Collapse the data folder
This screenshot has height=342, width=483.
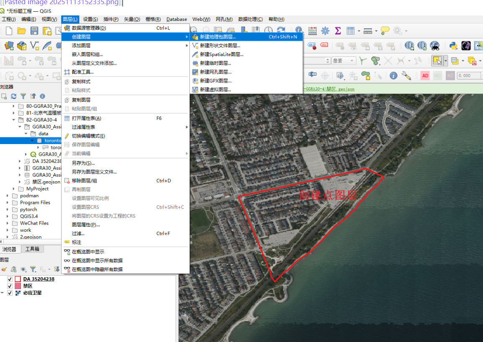(26, 134)
